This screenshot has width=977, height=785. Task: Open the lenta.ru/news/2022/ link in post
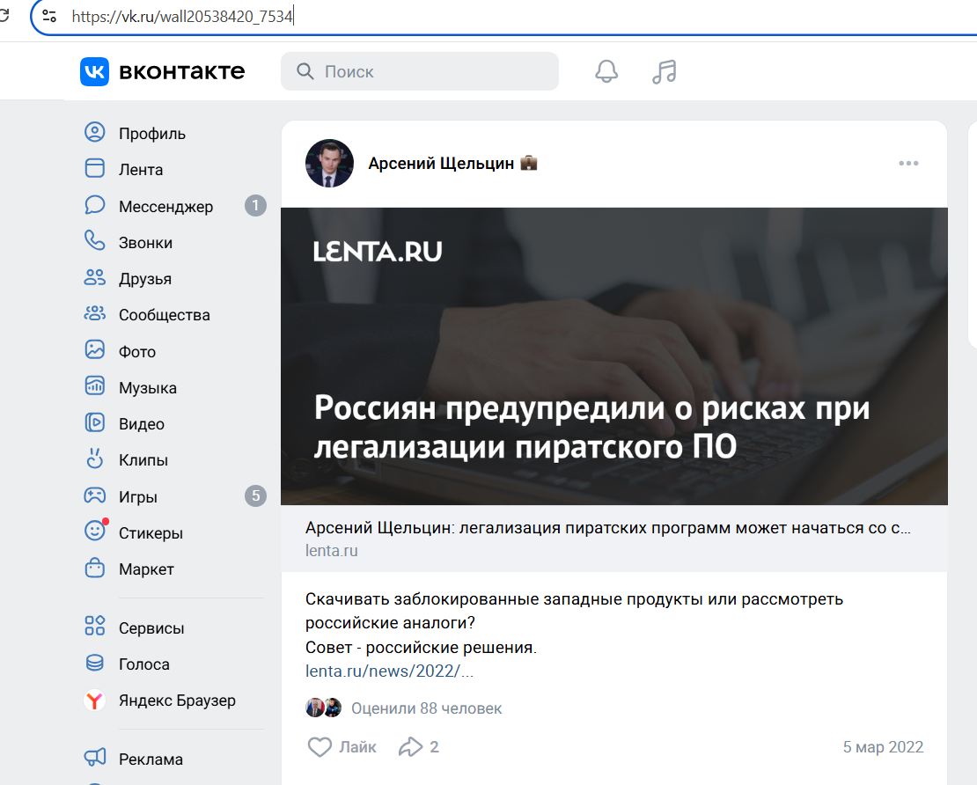pyautogui.click(x=389, y=671)
